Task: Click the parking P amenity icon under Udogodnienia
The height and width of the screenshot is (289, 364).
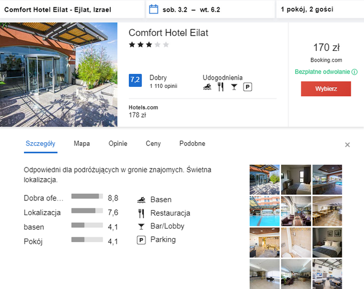Action: click(x=248, y=87)
